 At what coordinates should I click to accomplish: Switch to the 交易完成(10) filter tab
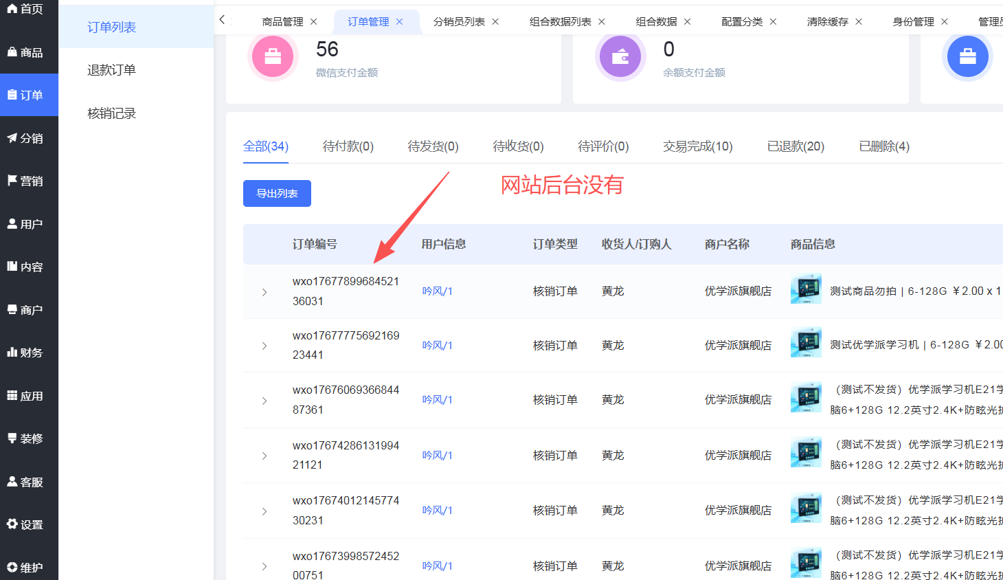coord(697,146)
